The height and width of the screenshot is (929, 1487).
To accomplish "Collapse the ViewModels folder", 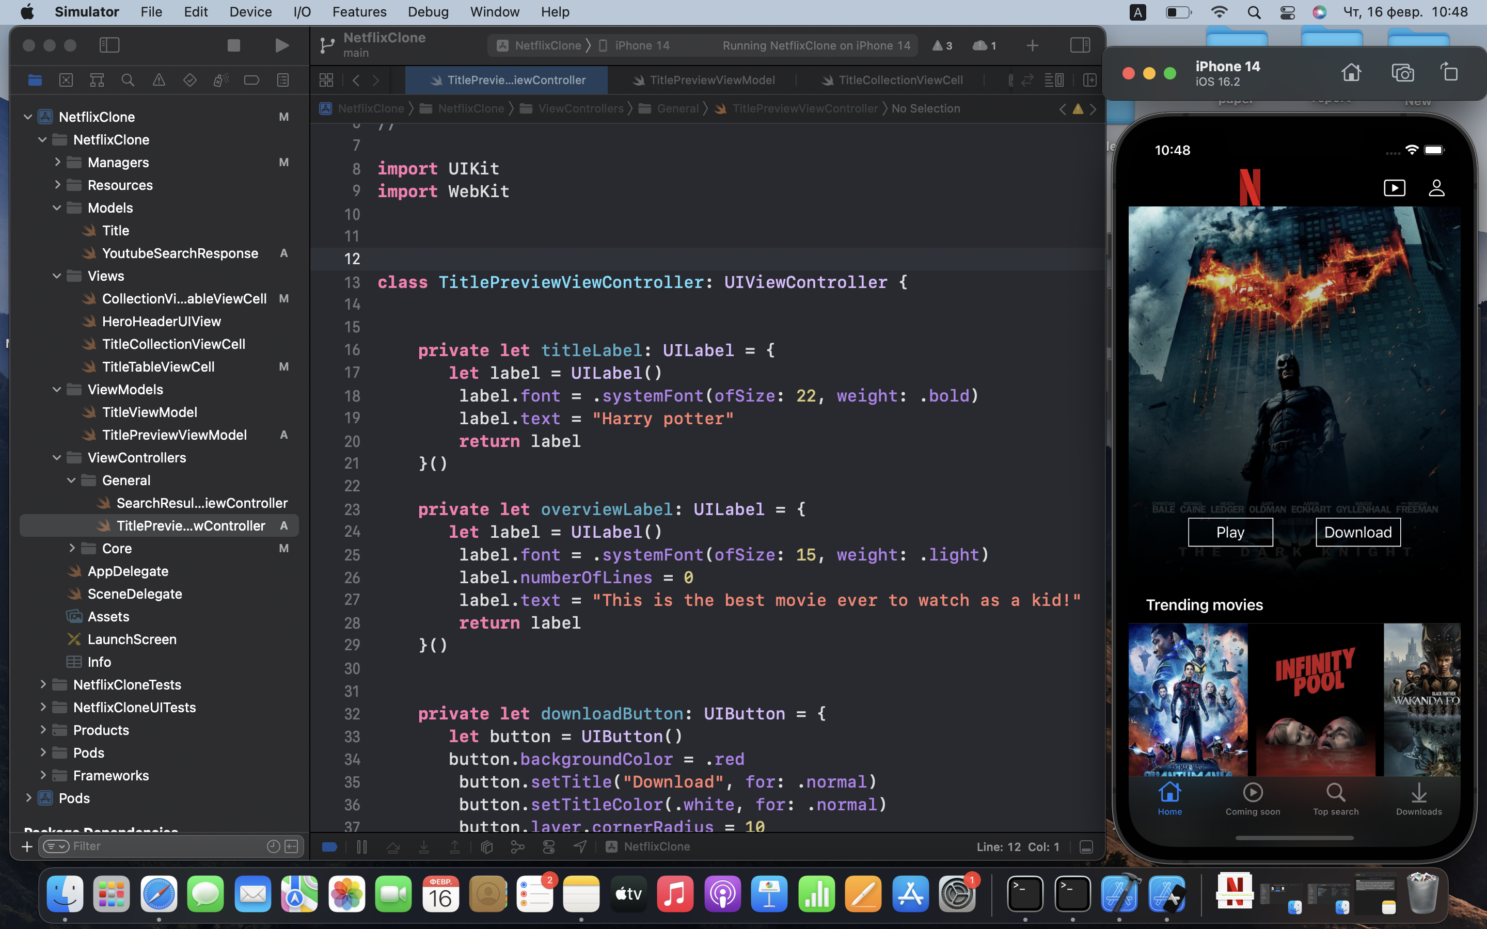I will 56,390.
